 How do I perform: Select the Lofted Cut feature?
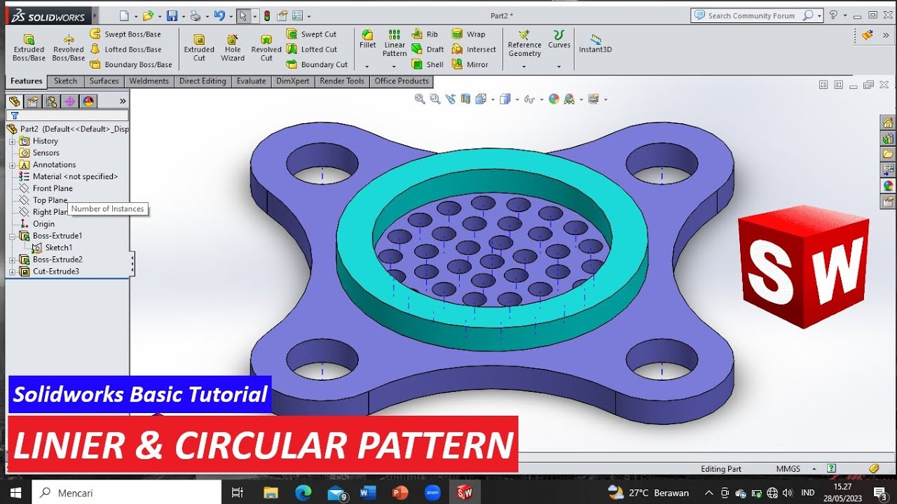(x=312, y=49)
